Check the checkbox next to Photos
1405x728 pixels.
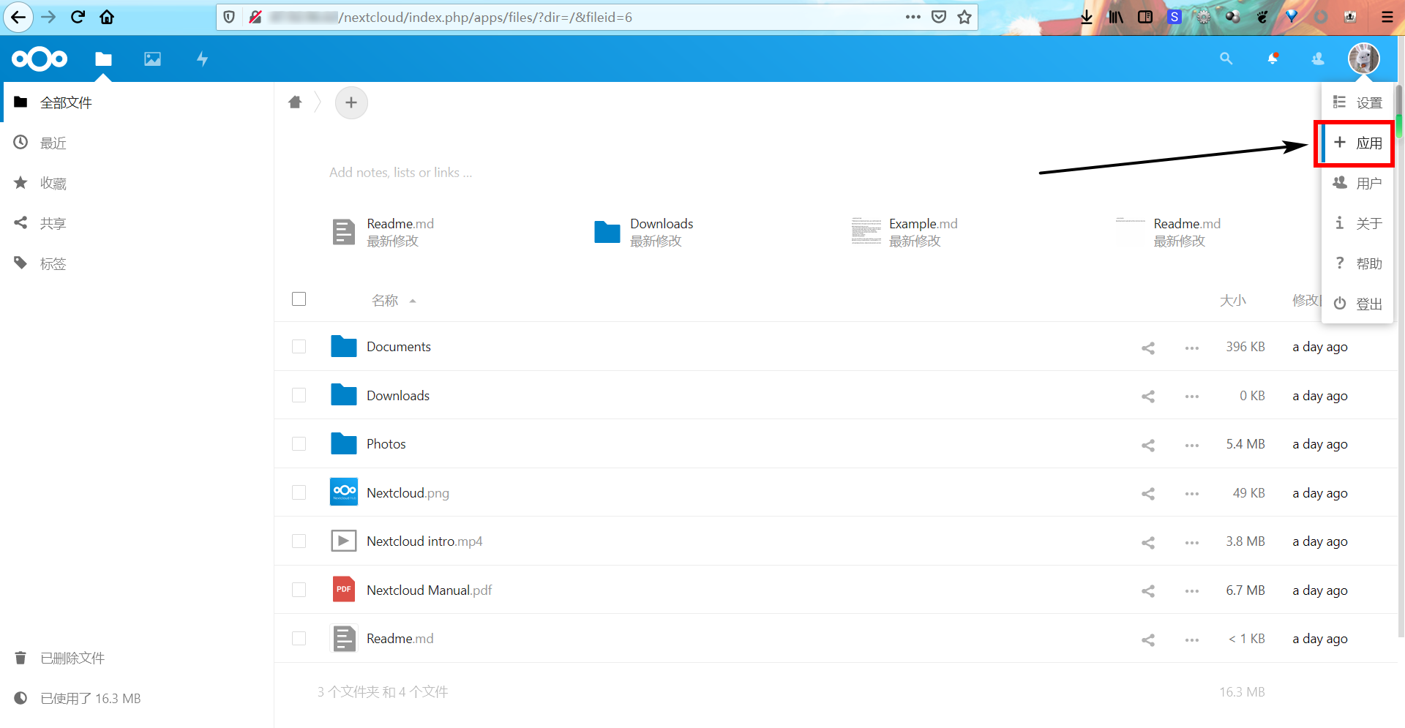pyautogui.click(x=299, y=443)
